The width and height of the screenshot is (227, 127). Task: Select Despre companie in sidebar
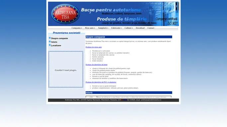(x=59, y=38)
